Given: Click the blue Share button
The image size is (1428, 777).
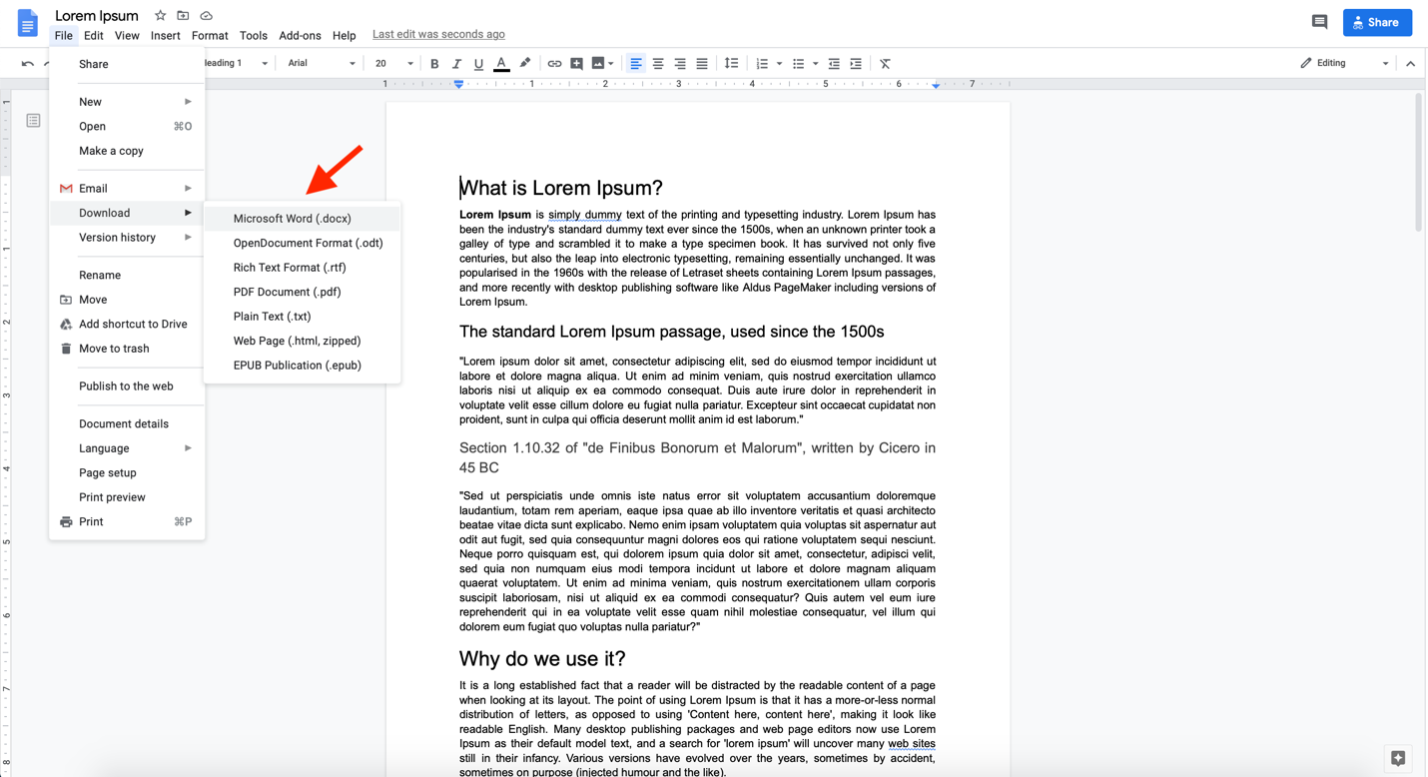Looking at the screenshot, I should (1377, 22).
